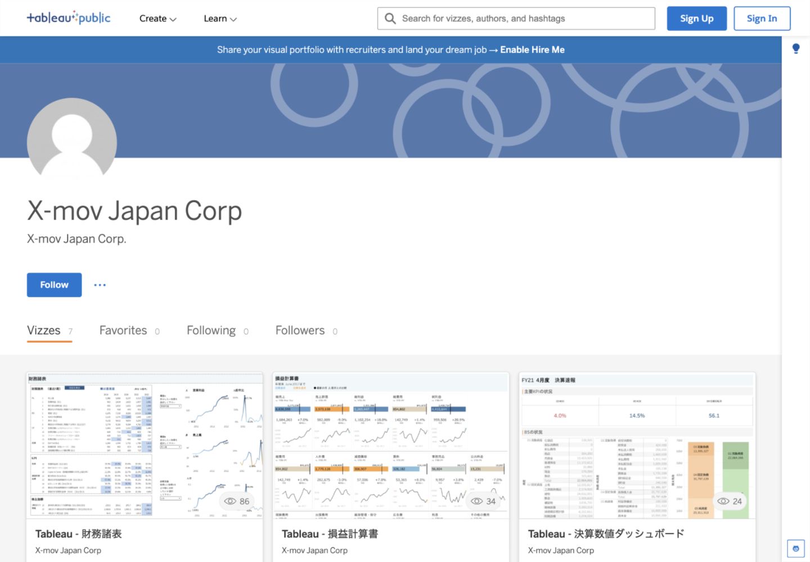Open the 損益計算書 viz thumbnail
This screenshot has width=810, height=562.
pos(391,446)
